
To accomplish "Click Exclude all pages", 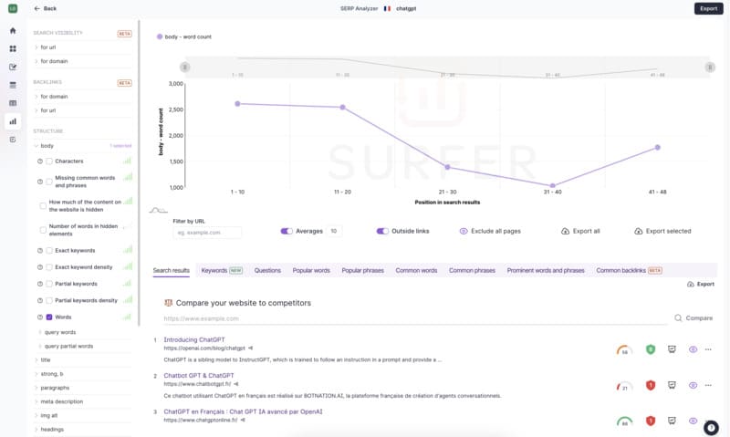I will click(490, 232).
